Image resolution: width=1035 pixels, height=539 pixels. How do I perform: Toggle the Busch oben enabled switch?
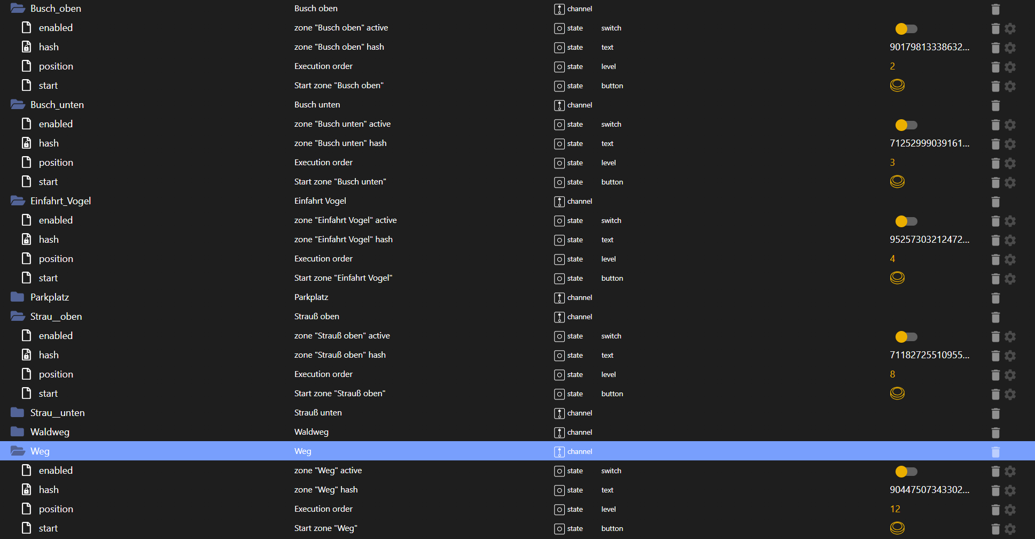point(906,28)
